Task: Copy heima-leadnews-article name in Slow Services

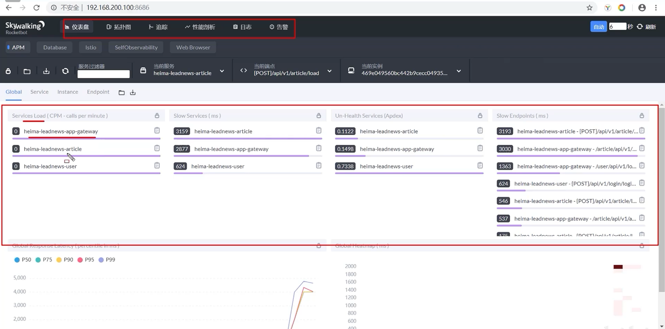Action: 319,131
